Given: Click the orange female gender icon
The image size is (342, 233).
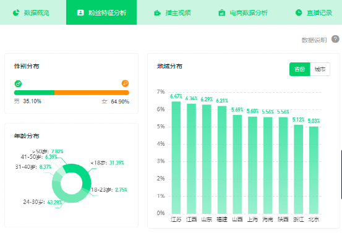Looking at the screenshot, I should tap(125, 83).
